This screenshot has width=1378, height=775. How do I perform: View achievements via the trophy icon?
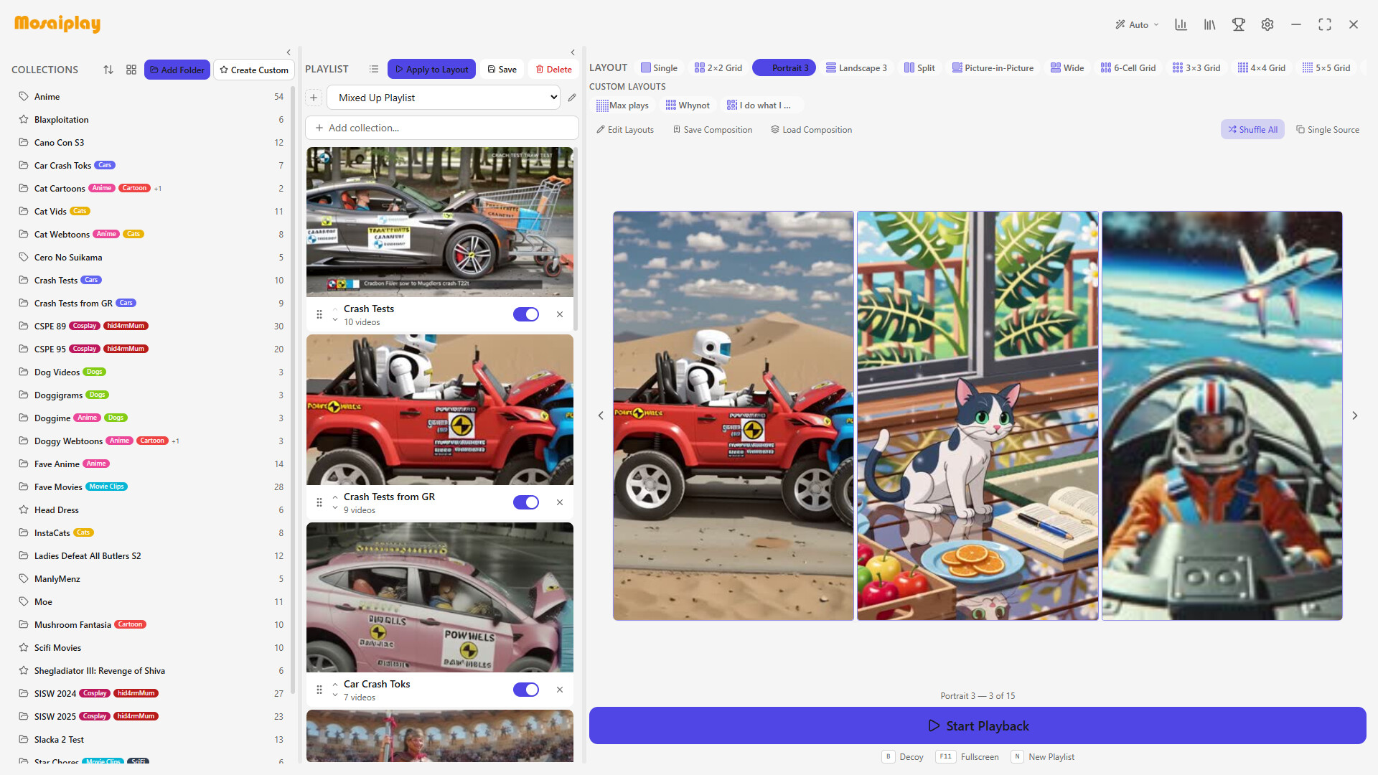[x=1238, y=24]
